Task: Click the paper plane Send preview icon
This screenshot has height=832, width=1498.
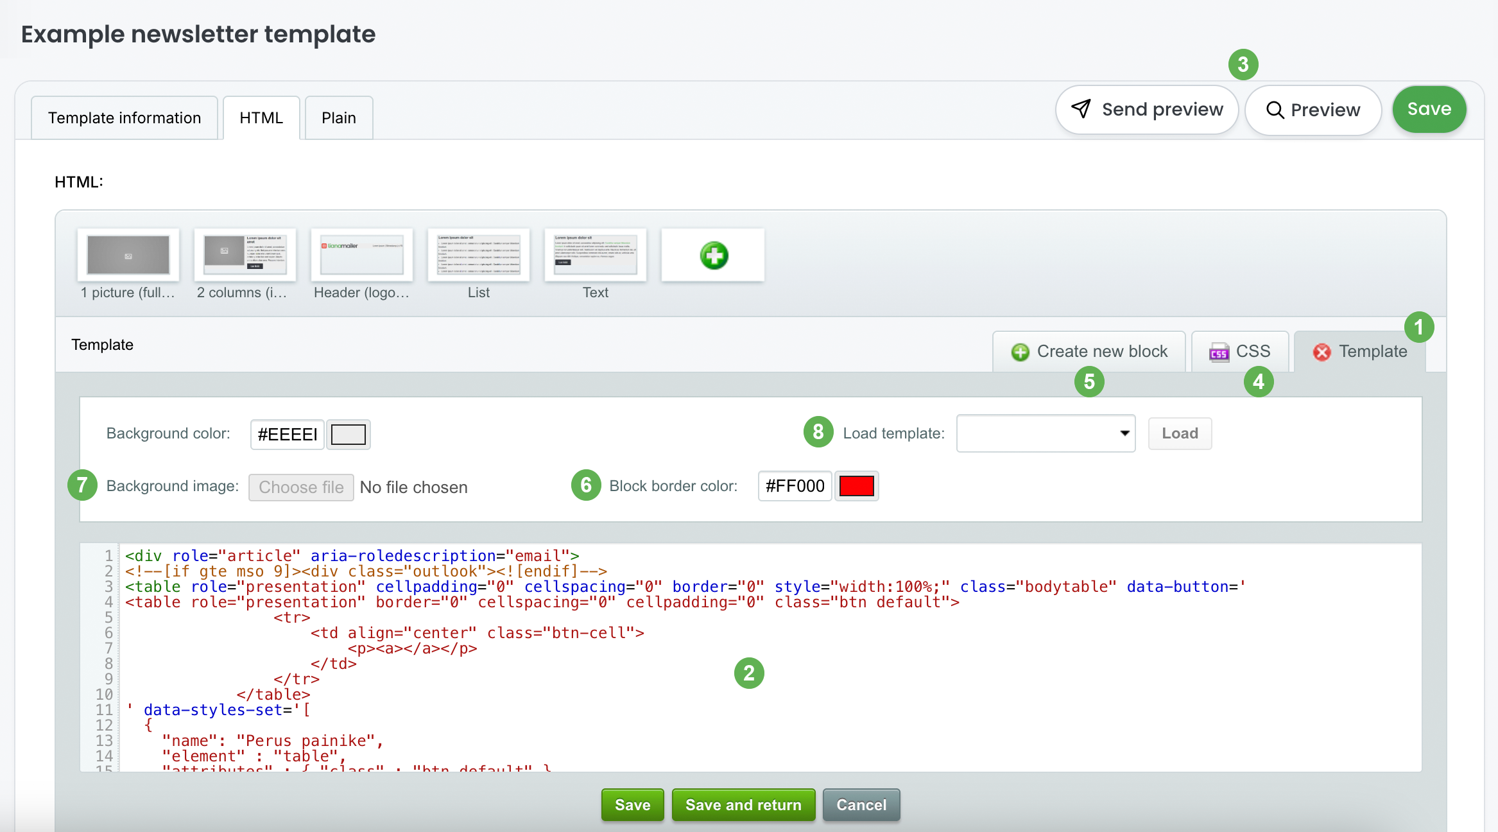Action: coord(1081,109)
